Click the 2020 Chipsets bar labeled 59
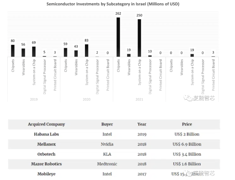This screenshot has height=180, width=235. click(66, 52)
